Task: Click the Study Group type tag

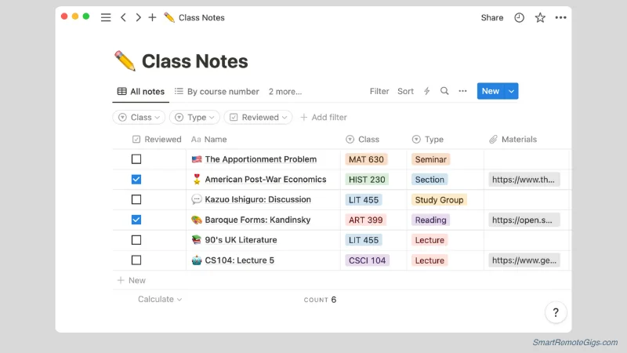Action: [x=439, y=200]
